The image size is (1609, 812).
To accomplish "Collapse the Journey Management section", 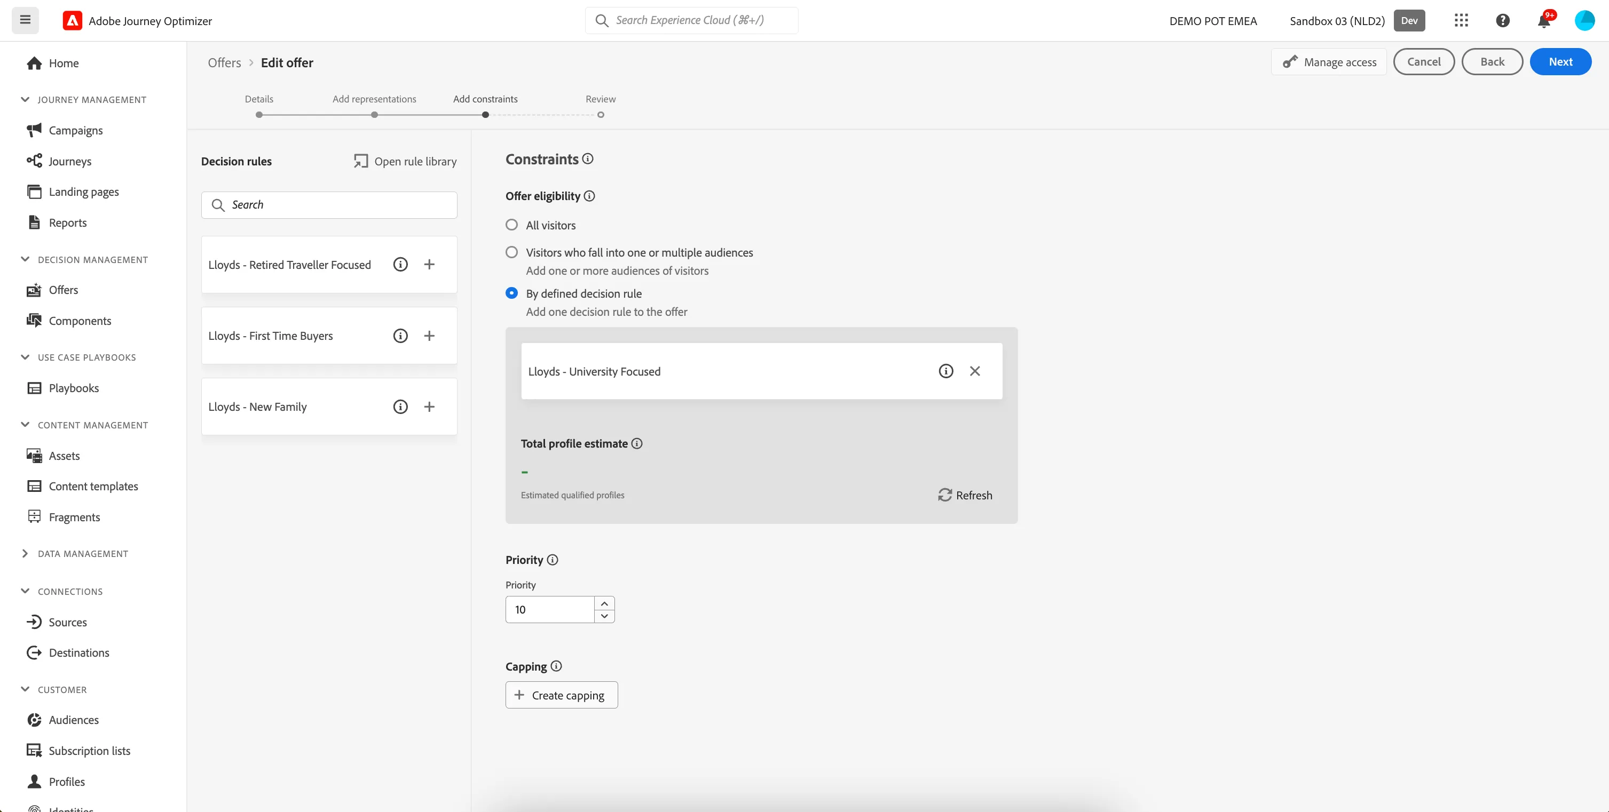I will click(25, 99).
